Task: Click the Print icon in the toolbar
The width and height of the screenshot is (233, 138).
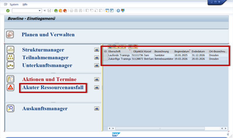Action: click(x=71, y=10)
